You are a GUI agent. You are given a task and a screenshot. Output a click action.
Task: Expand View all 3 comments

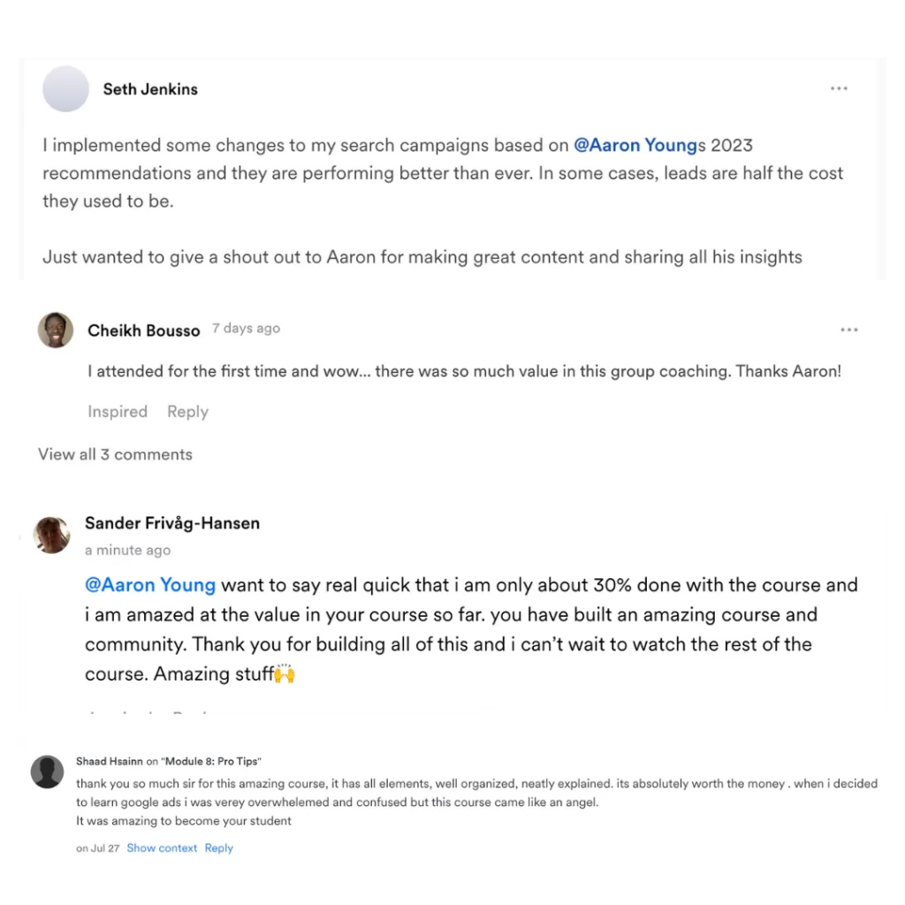[x=115, y=454]
